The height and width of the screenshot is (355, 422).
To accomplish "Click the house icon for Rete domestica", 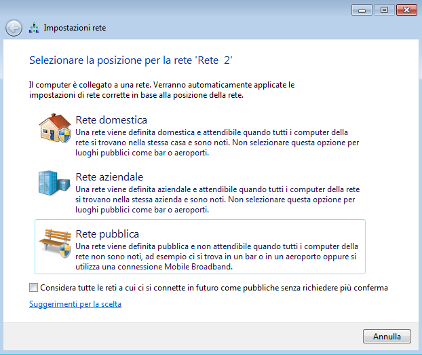I will pyautogui.click(x=55, y=128).
